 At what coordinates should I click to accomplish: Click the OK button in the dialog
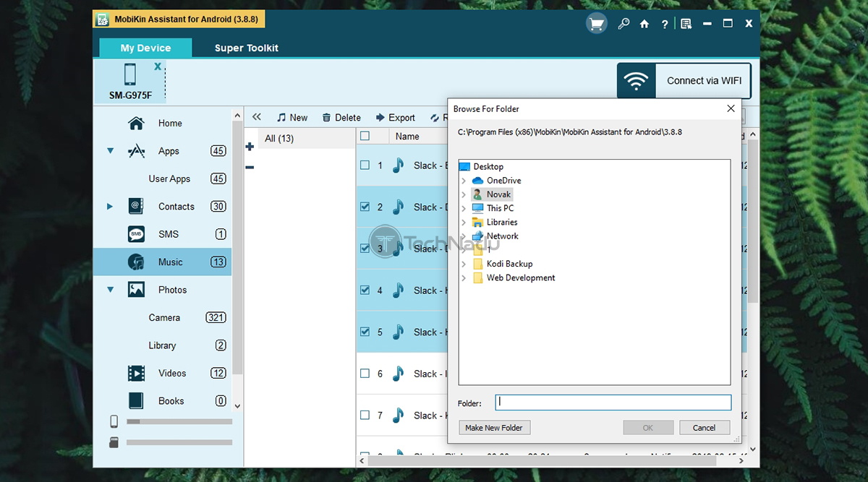[648, 428]
